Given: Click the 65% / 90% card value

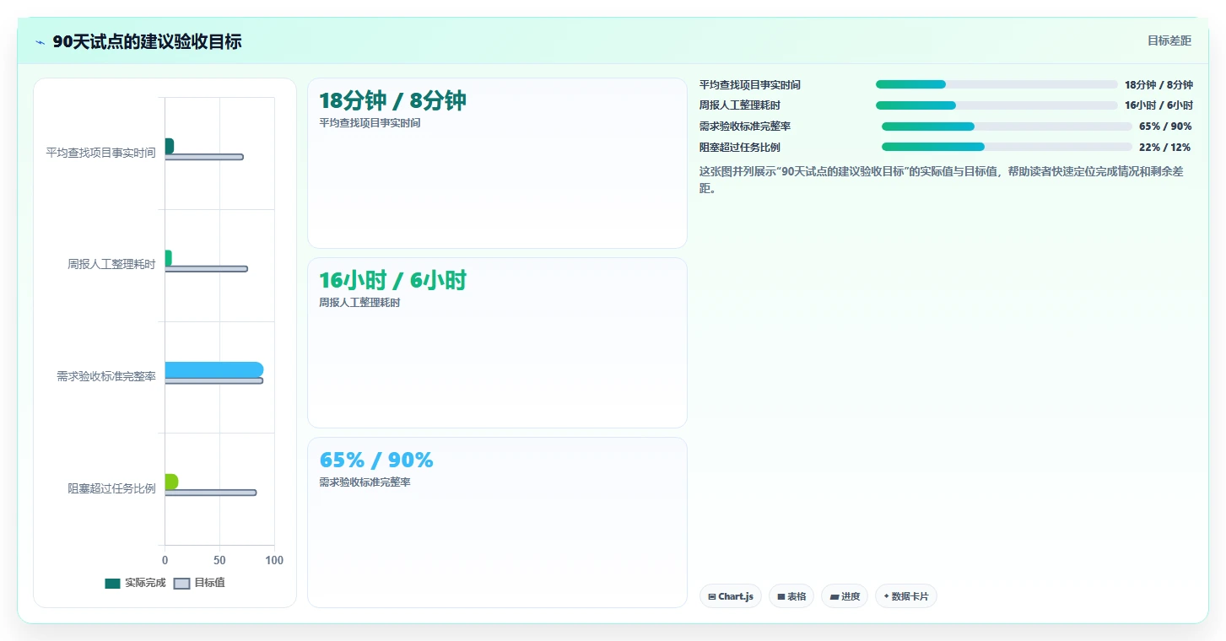Looking at the screenshot, I should 376,461.
